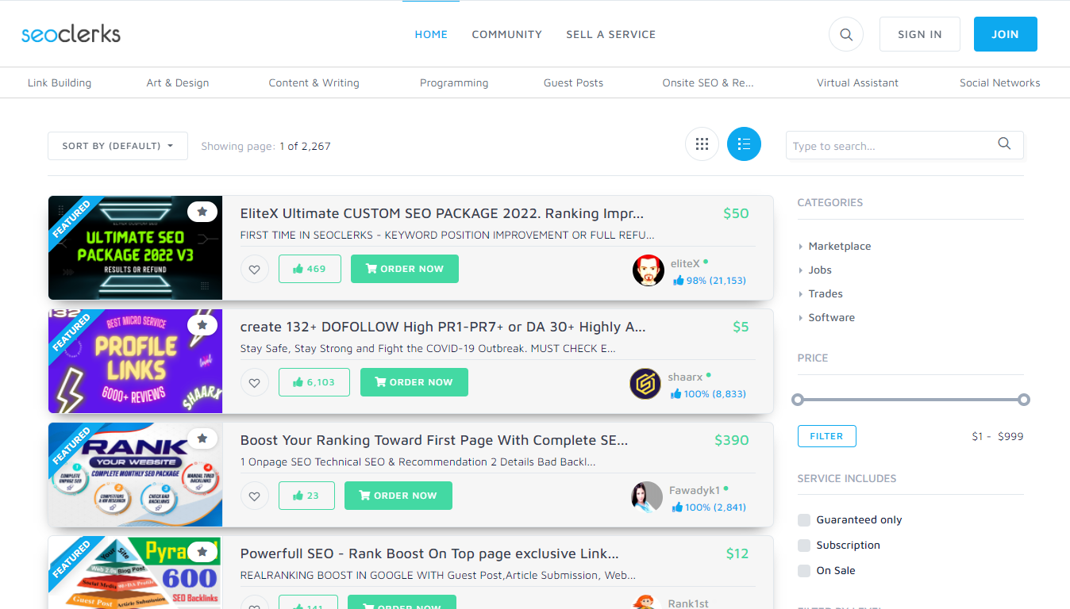Image resolution: width=1070 pixels, height=609 pixels.
Task: Bookmark the Powerfull SEO service with star
Action: [202, 552]
